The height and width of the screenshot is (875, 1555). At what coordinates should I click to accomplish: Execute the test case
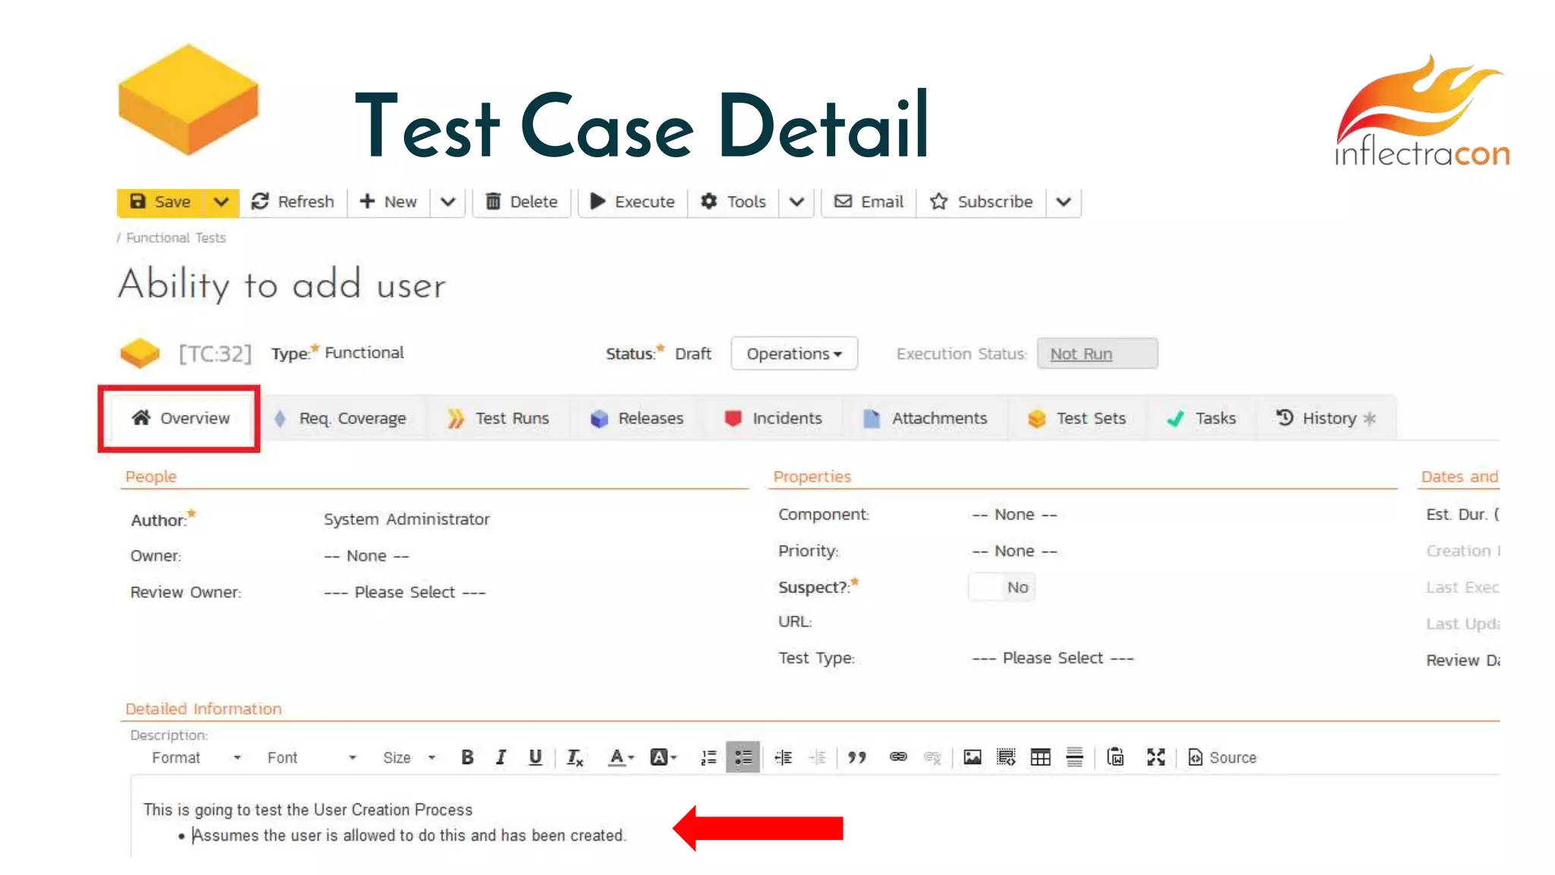632,202
